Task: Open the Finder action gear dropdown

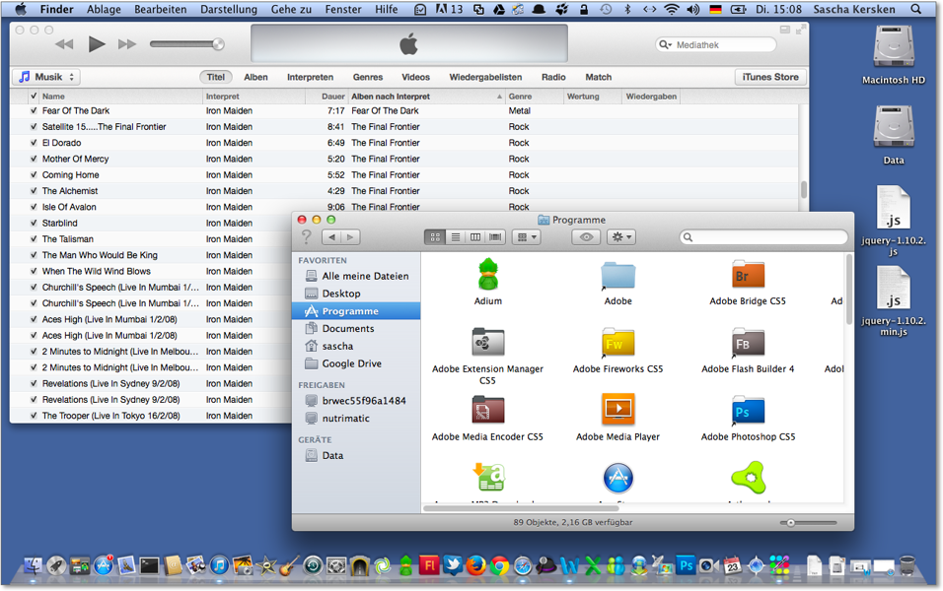Action: [621, 237]
